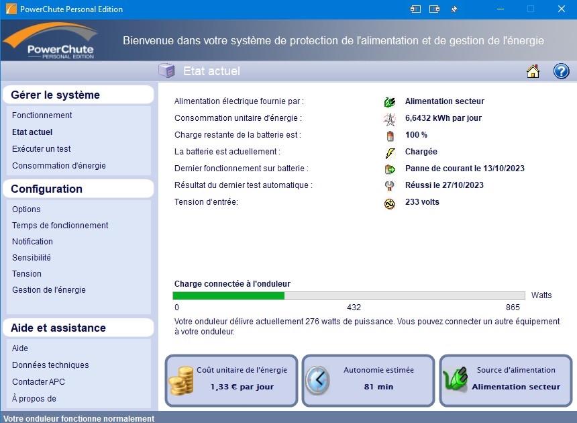
Task: Open Tension settings
Action: pos(26,274)
